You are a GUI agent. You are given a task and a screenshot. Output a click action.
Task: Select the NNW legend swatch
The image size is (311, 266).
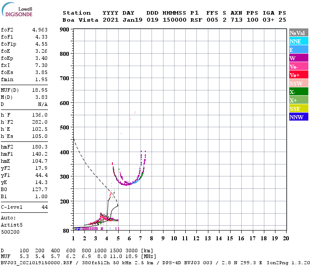pyautogui.click(x=299, y=117)
